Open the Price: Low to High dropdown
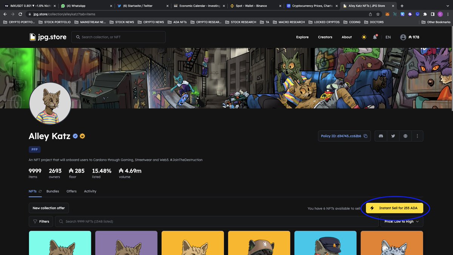The image size is (453, 255). click(x=402, y=221)
